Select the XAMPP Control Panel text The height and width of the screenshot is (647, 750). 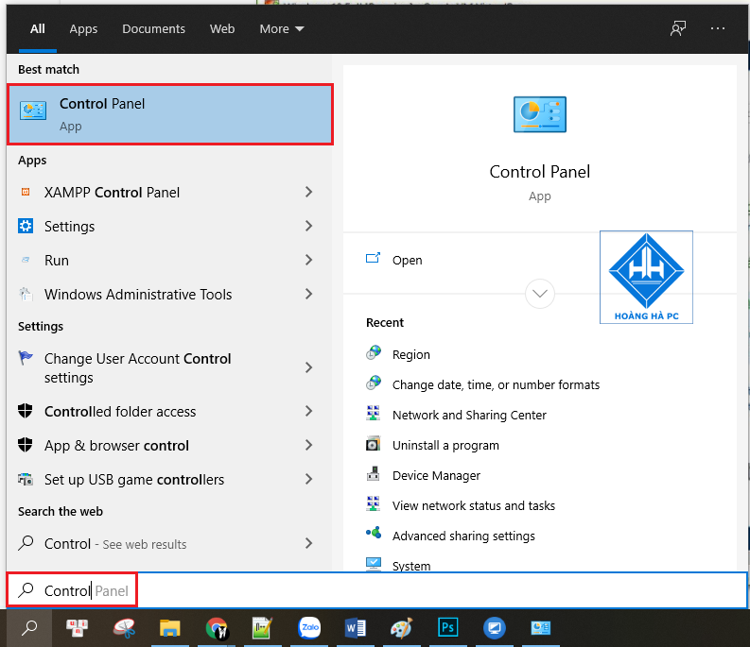pos(112,192)
